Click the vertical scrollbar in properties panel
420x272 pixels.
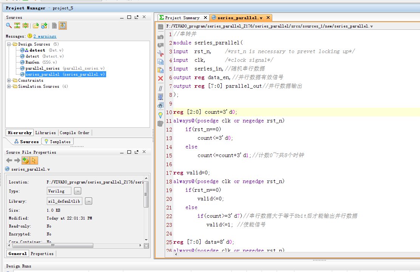146,194
